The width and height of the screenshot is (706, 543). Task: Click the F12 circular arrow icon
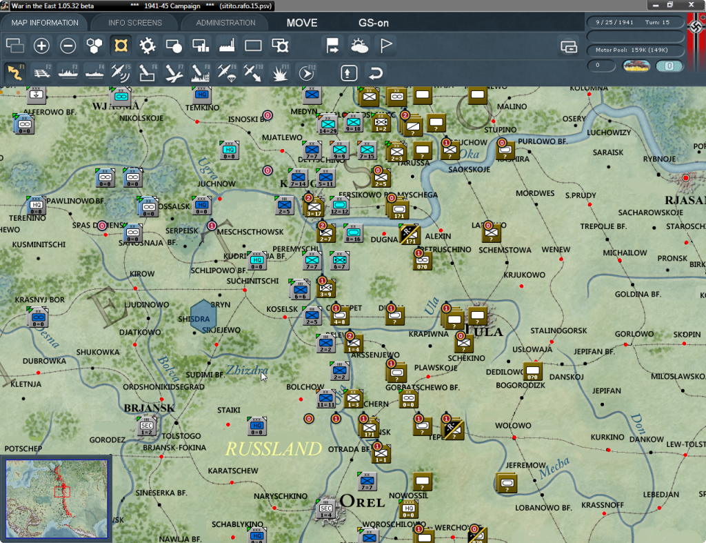click(306, 72)
